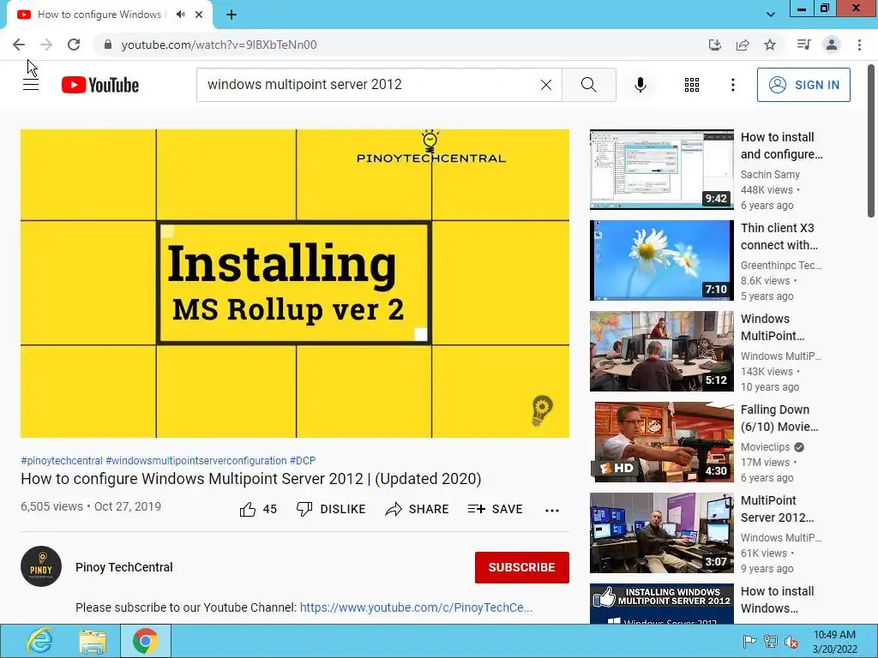Click the '6,505 views' text
The width and height of the screenshot is (878, 658).
pos(51,506)
